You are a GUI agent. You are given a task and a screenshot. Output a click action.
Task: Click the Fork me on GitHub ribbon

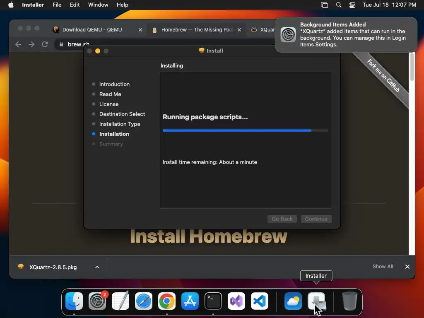click(383, 76)
